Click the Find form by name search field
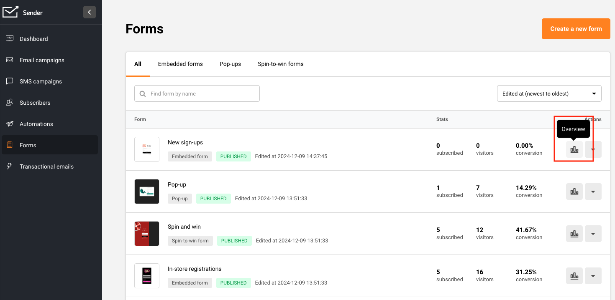 click(x=201, y=93)
